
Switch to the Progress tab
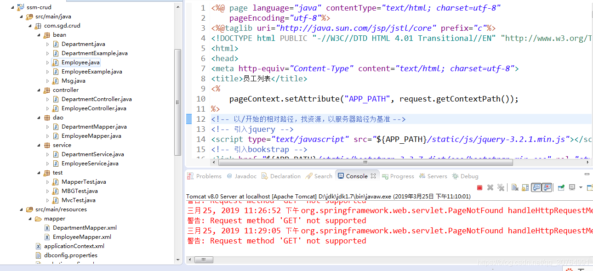pyautogui.click(x=398, y=176)
